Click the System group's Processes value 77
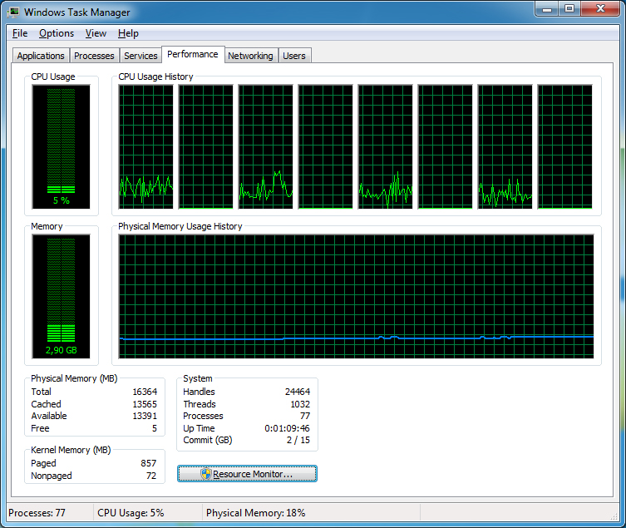Screen dimensions: 626x528 coord(305,417)
